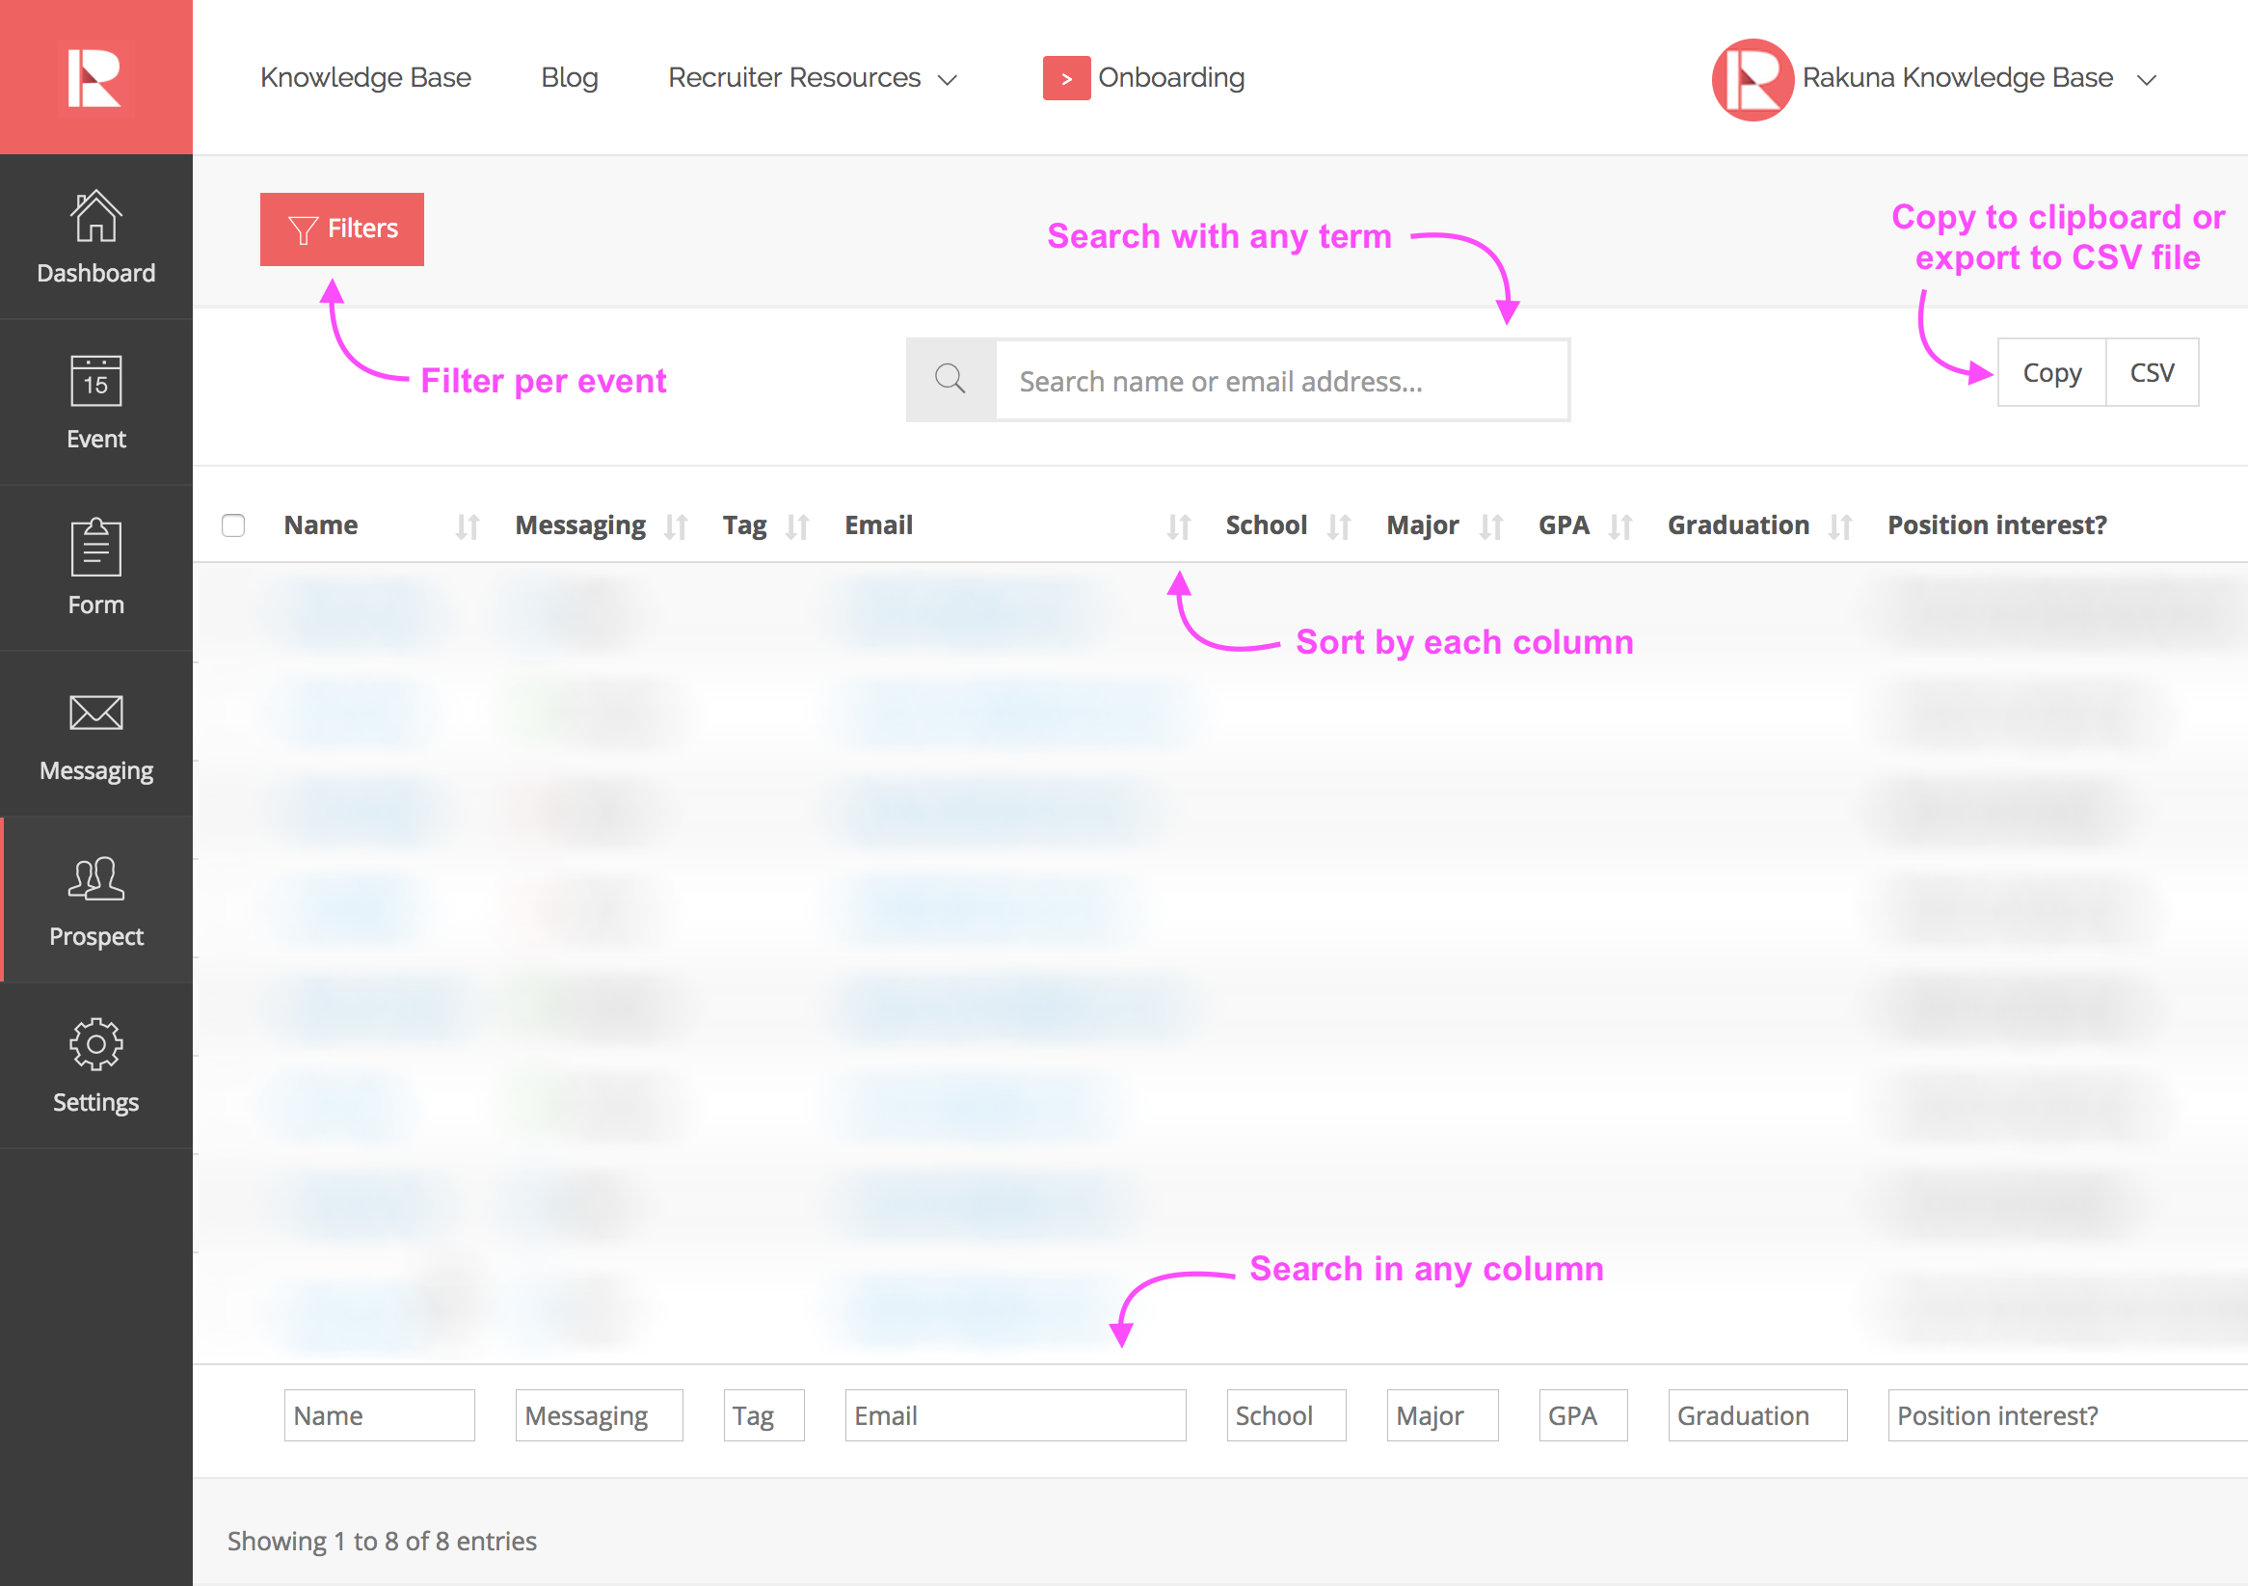This screenshot has height=1586, width=2248.
Task: Open the Form clipboard icon
Action: coord(96,548)
